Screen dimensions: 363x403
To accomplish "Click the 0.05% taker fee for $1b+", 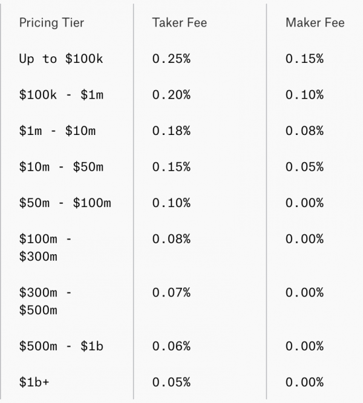I will coord(171,382).
